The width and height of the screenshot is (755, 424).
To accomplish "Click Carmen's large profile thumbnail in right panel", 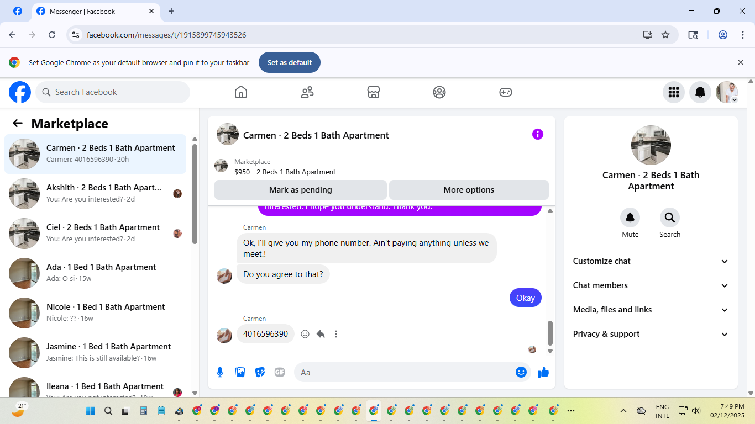I will click(651, 145).
